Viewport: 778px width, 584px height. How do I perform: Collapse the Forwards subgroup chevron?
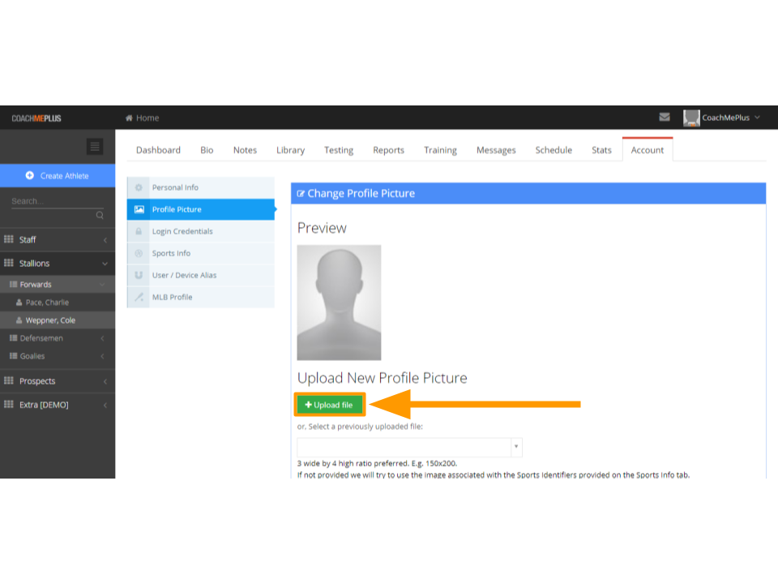(102, 285)
